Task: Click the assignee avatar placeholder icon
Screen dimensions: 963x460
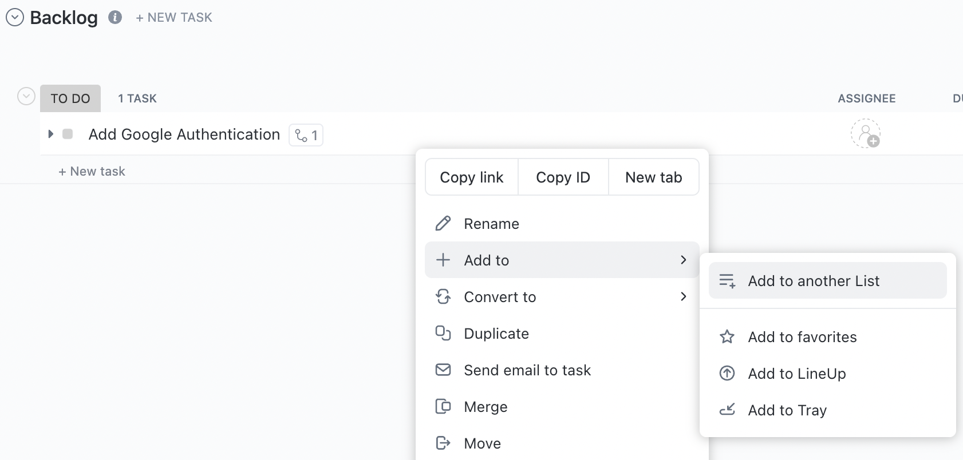Action: (865, 134)
